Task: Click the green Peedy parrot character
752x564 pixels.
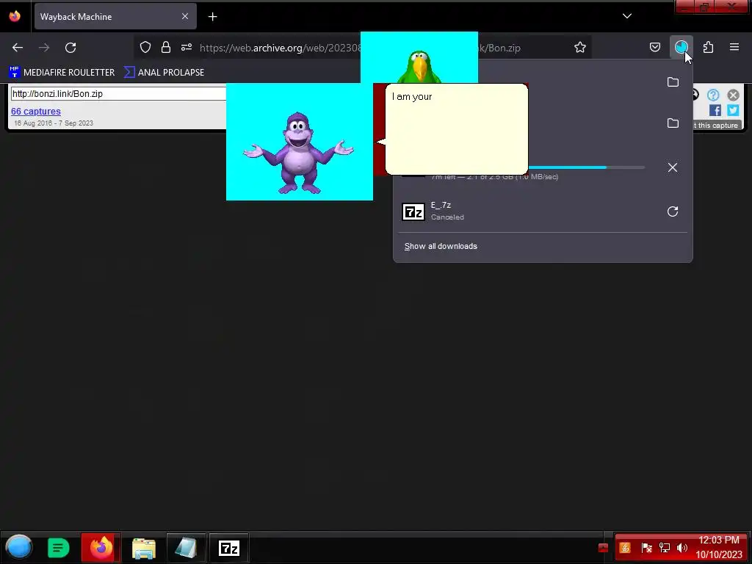Action: tap(419, 66)
